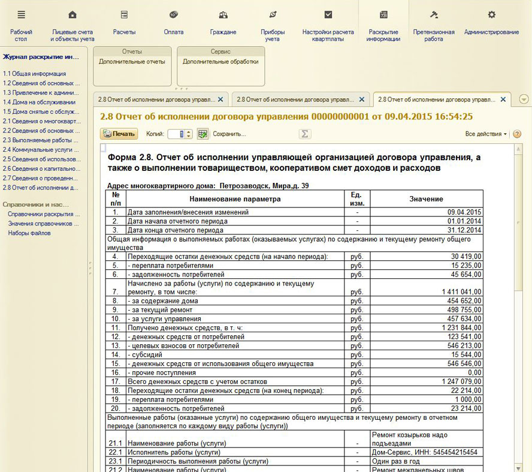Open Наборы файлов item

(29, 233)
